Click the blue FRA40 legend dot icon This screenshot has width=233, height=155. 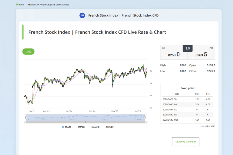[x=62, y=127]
